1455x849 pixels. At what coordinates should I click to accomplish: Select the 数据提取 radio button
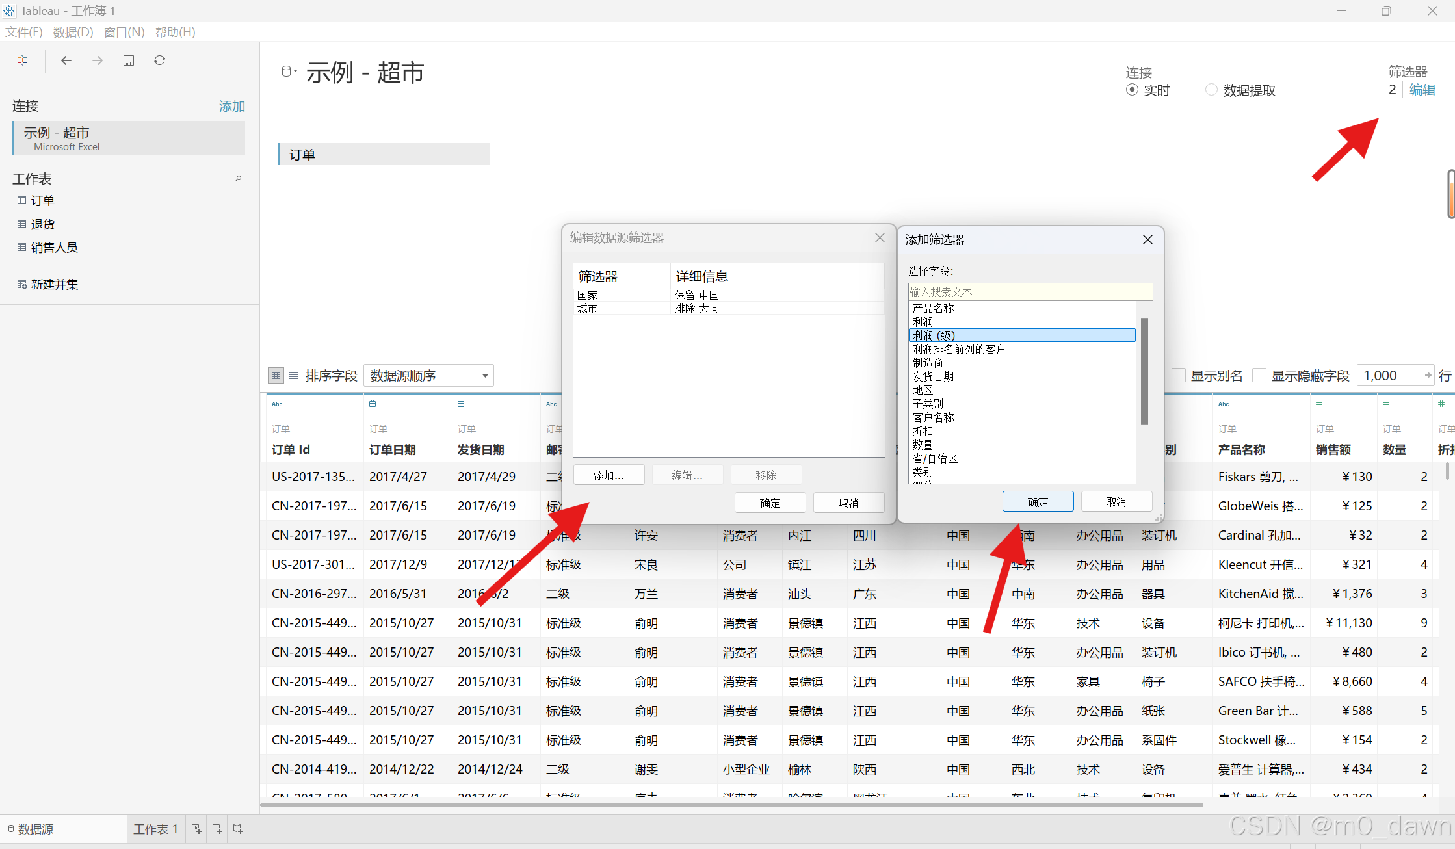click(1211, 90)
